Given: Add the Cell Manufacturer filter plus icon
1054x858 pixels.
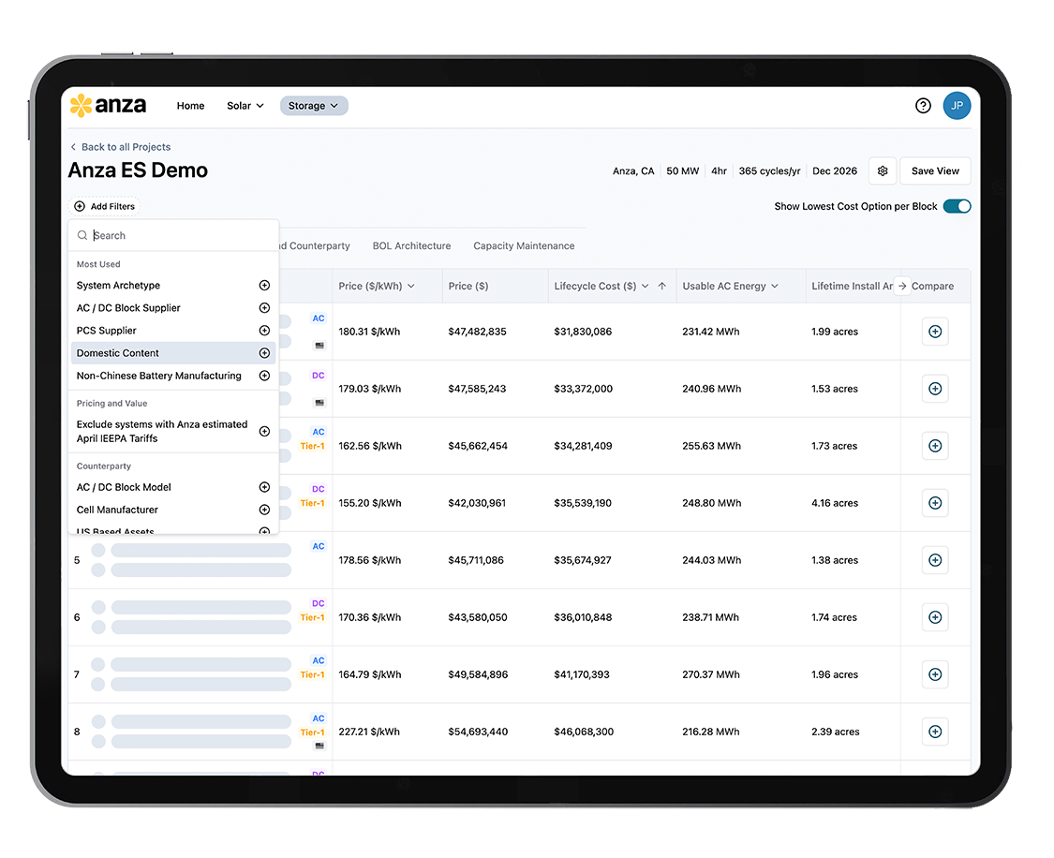Looking at the screenshot, I should [265, 510].
